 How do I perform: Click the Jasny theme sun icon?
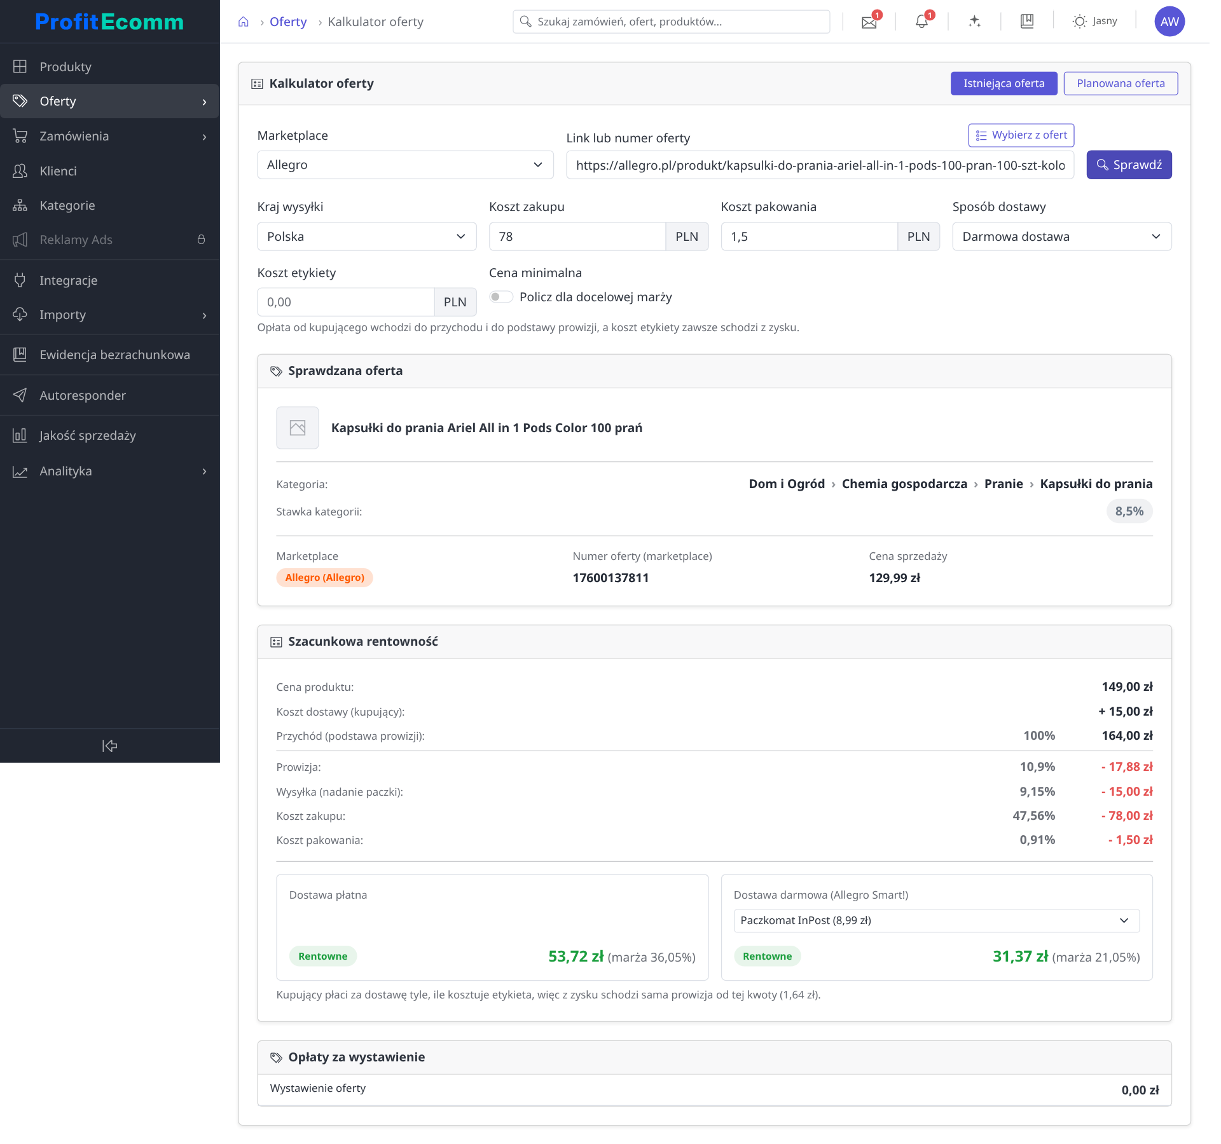[x=1079, y=22]
